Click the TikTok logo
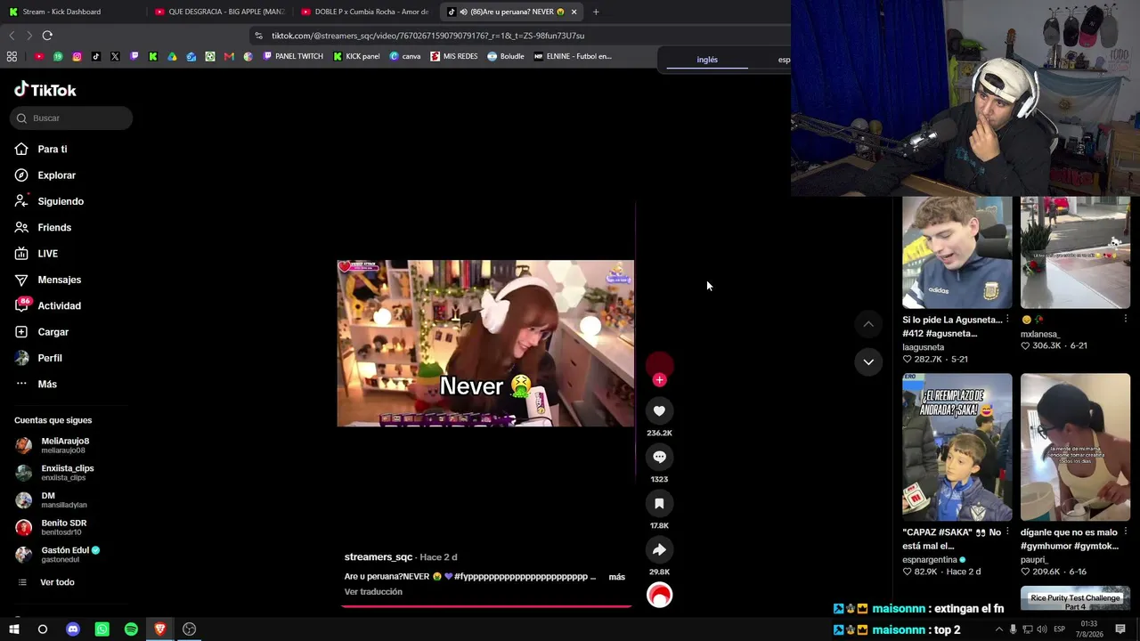This screenshot has height=641, width=1140. click(x=45, y=90)
